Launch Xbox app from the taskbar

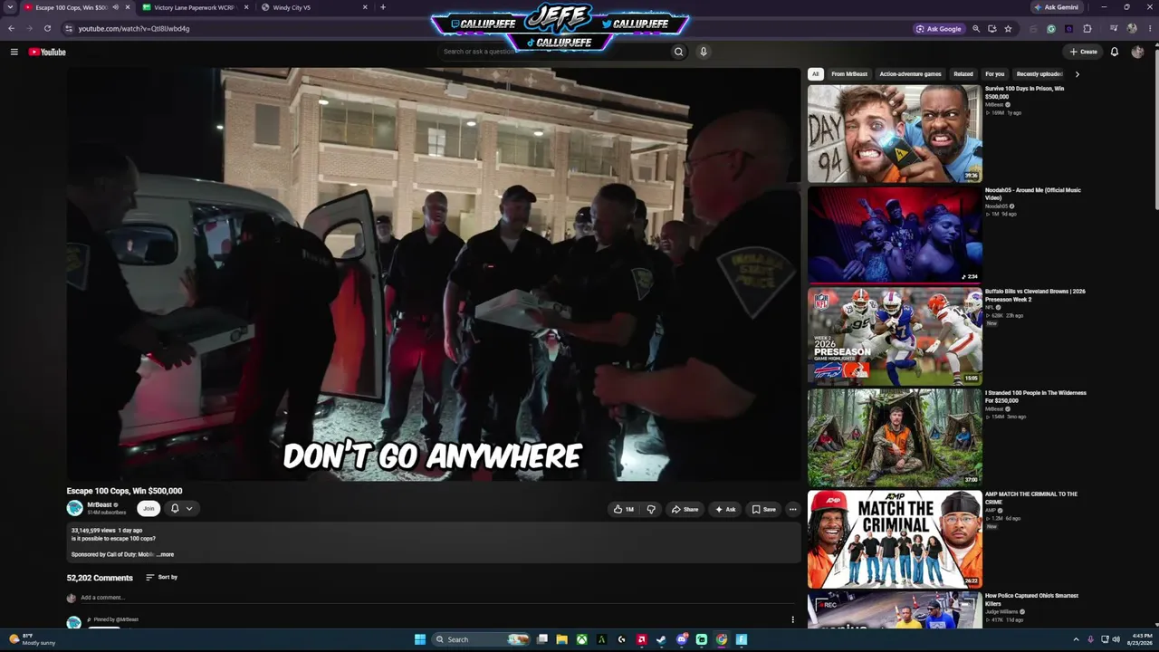581,639
